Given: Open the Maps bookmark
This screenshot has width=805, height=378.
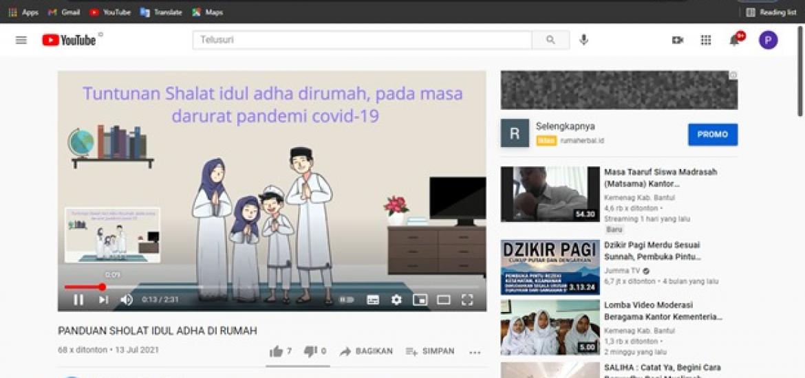Looking at the screenshot, I should tap(207, 12).
